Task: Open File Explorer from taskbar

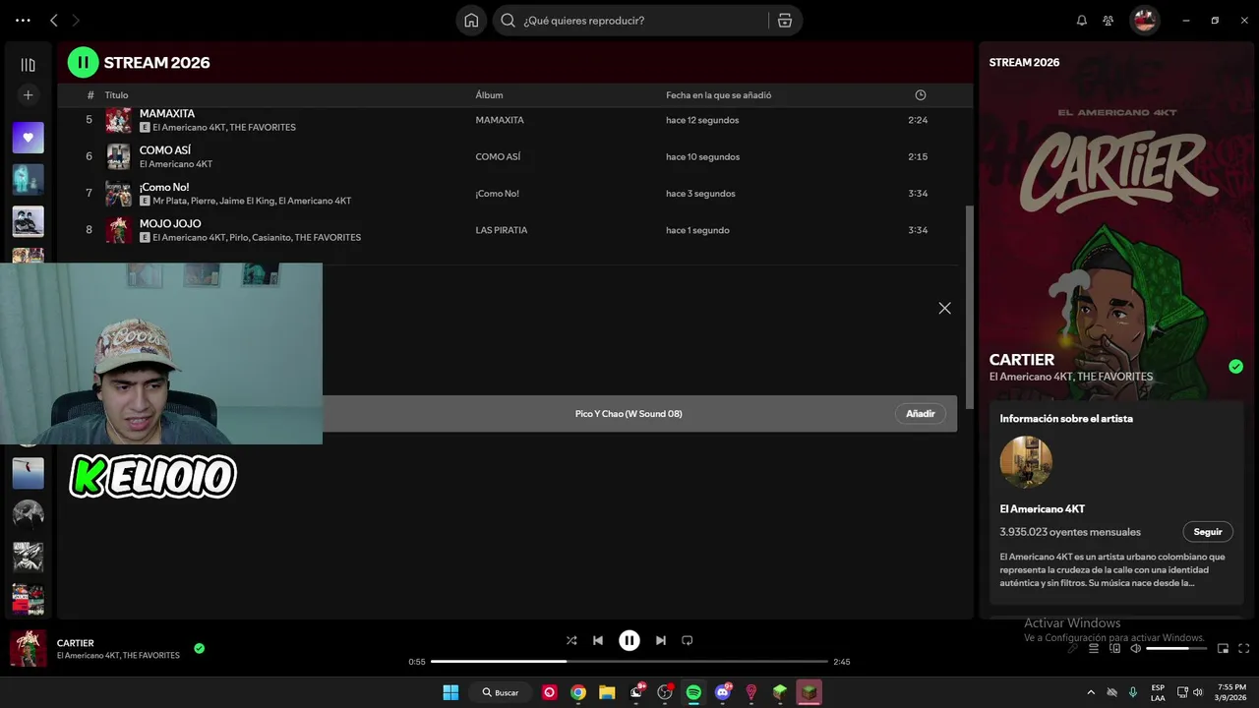Action: [x=607, y=692]
